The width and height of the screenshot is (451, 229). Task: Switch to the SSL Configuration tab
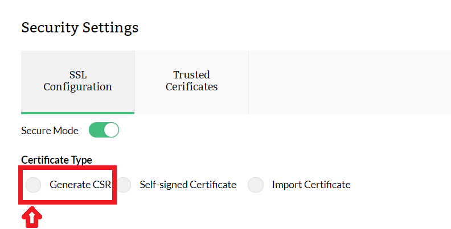(77, 81)
